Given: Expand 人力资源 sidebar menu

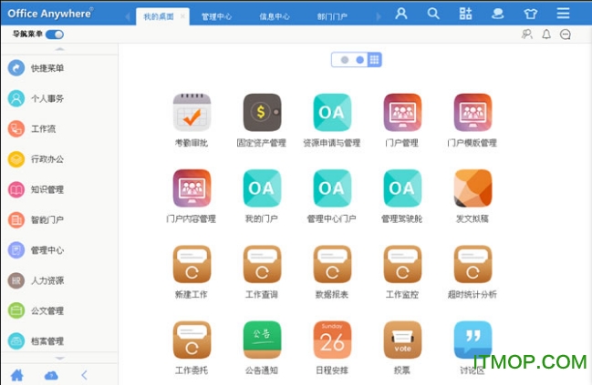Looking at the screenshot, I should click(x=44, y=280).
